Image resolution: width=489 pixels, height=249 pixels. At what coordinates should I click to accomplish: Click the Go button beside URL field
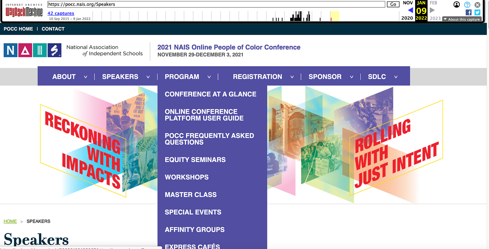(x=393, y=4)
